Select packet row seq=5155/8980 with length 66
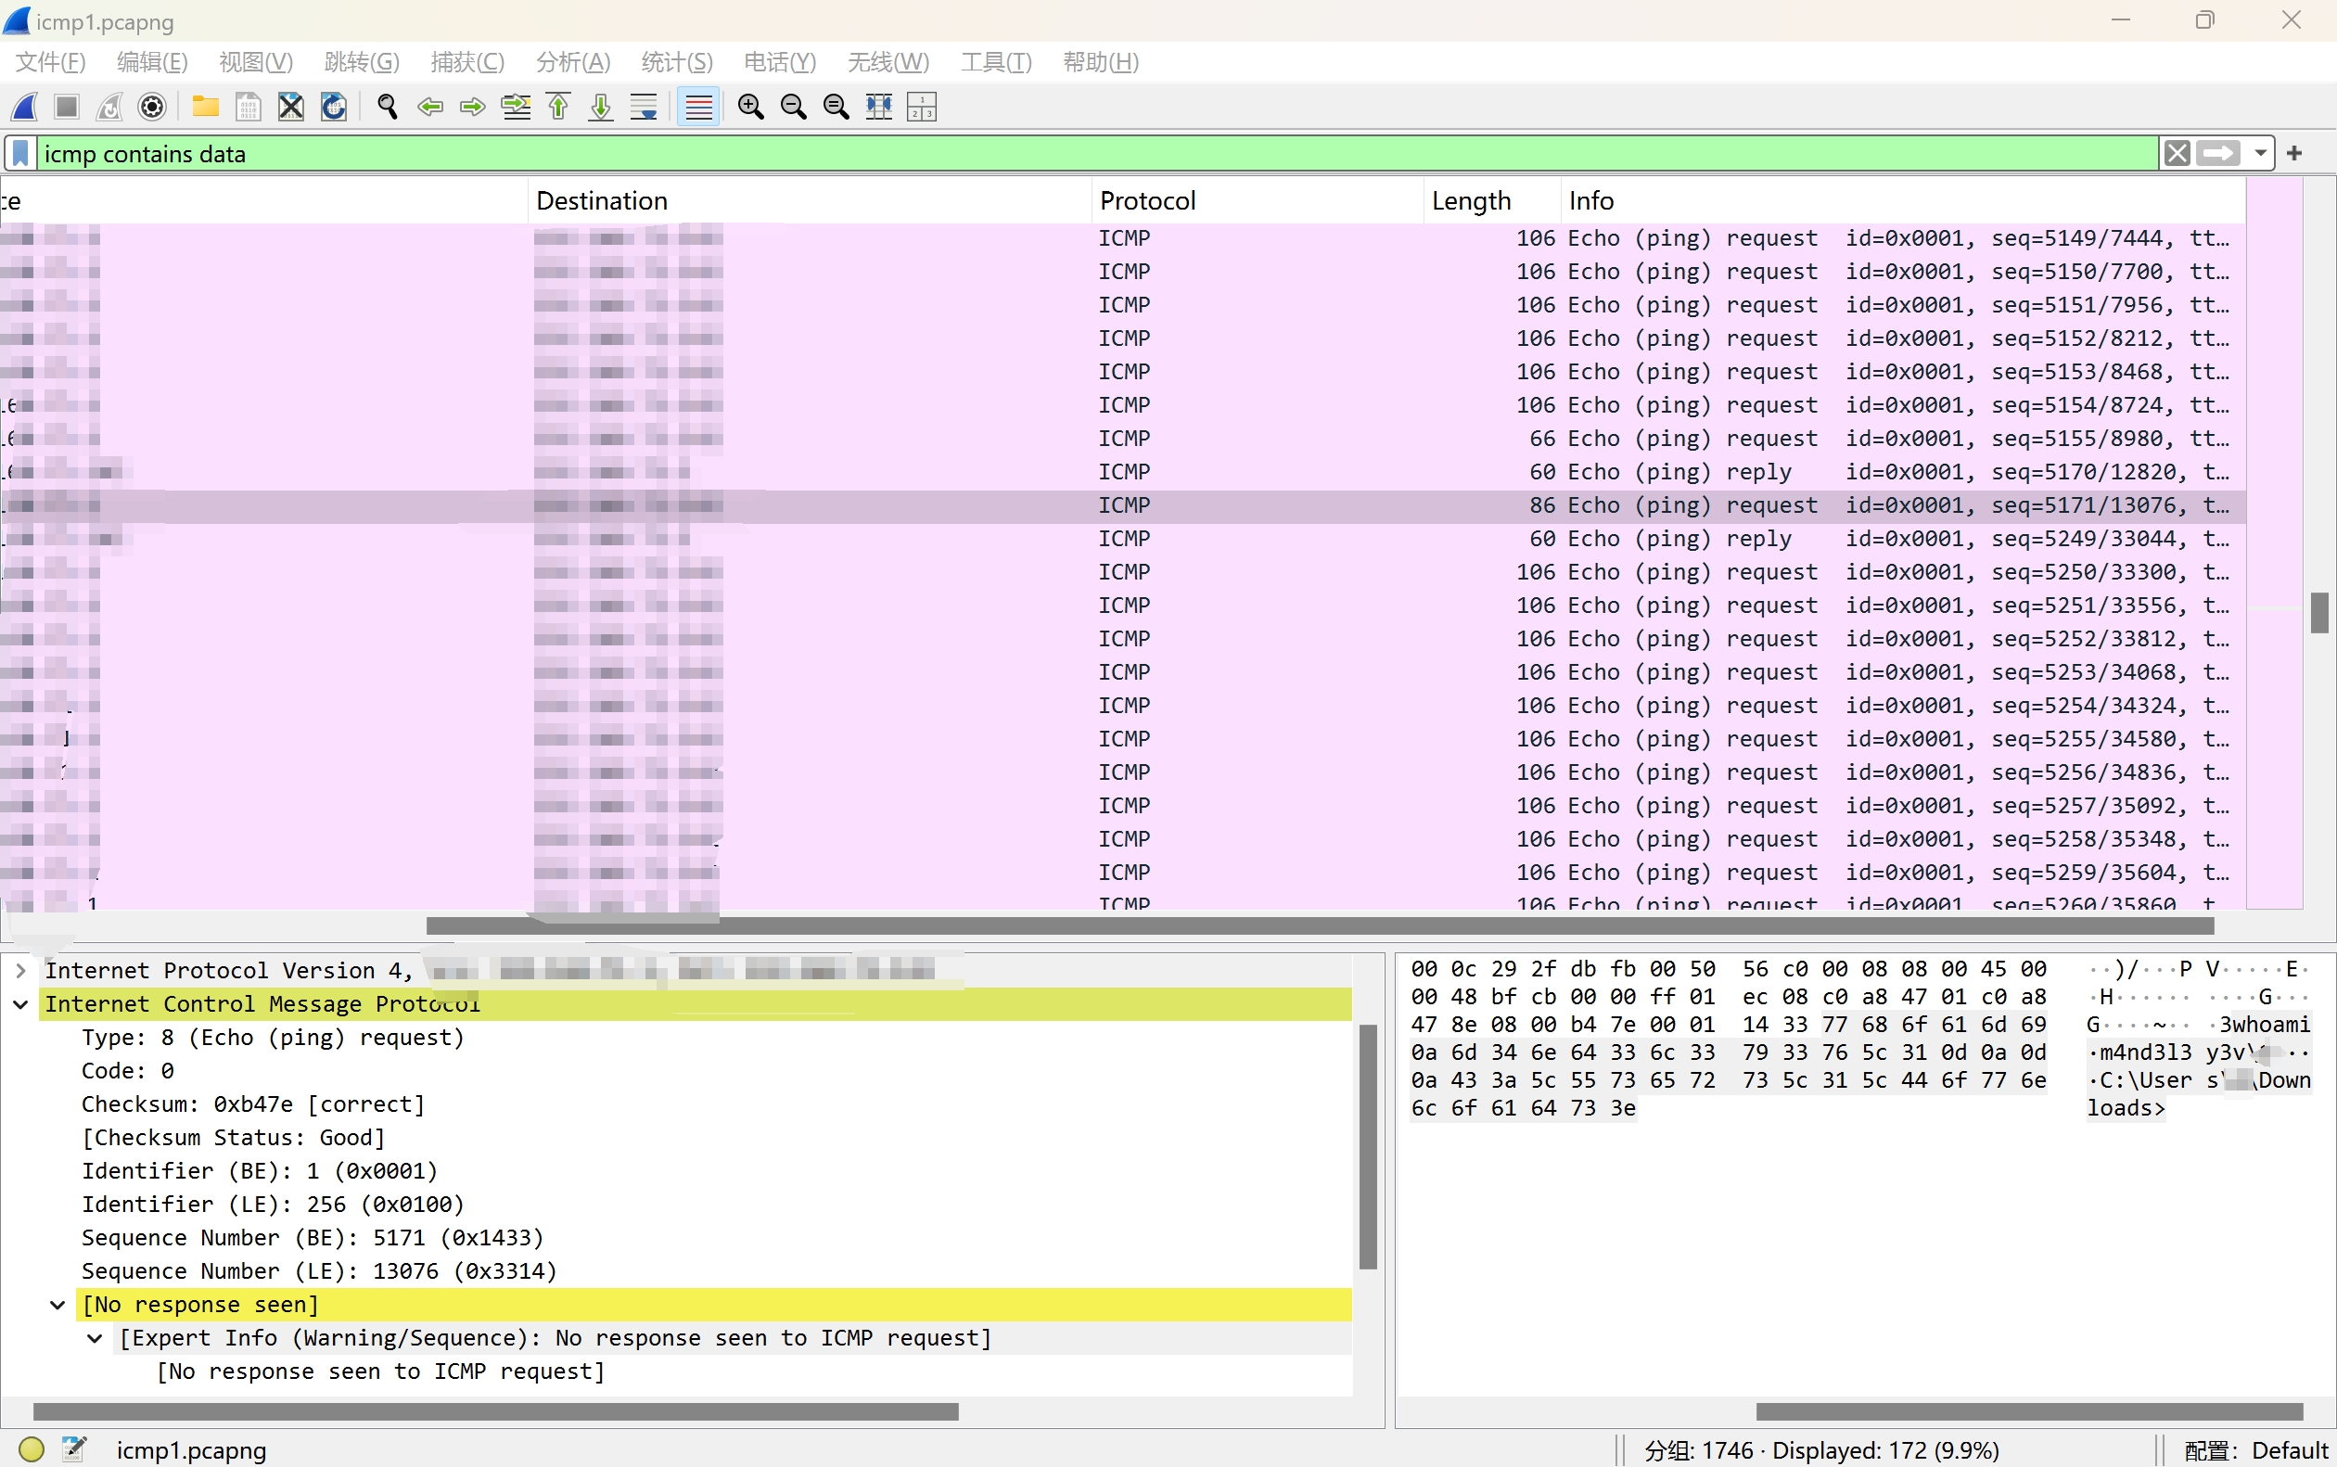Screen dimensions: 2337x1467 pyautogui.click(x=1122, y=439)
